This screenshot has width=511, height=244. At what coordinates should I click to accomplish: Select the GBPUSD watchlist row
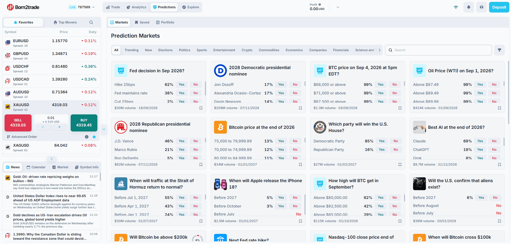51,56
